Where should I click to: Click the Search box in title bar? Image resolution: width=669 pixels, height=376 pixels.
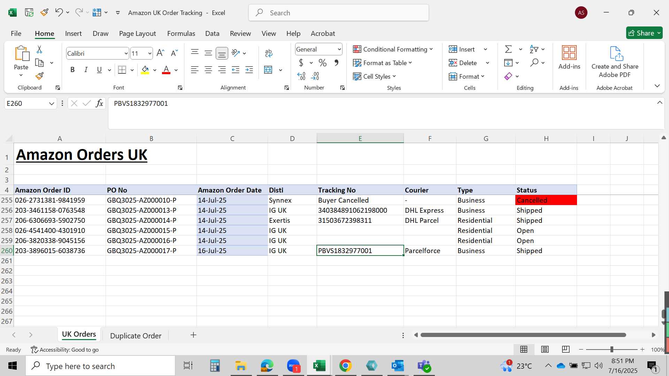tap(339, 13)
